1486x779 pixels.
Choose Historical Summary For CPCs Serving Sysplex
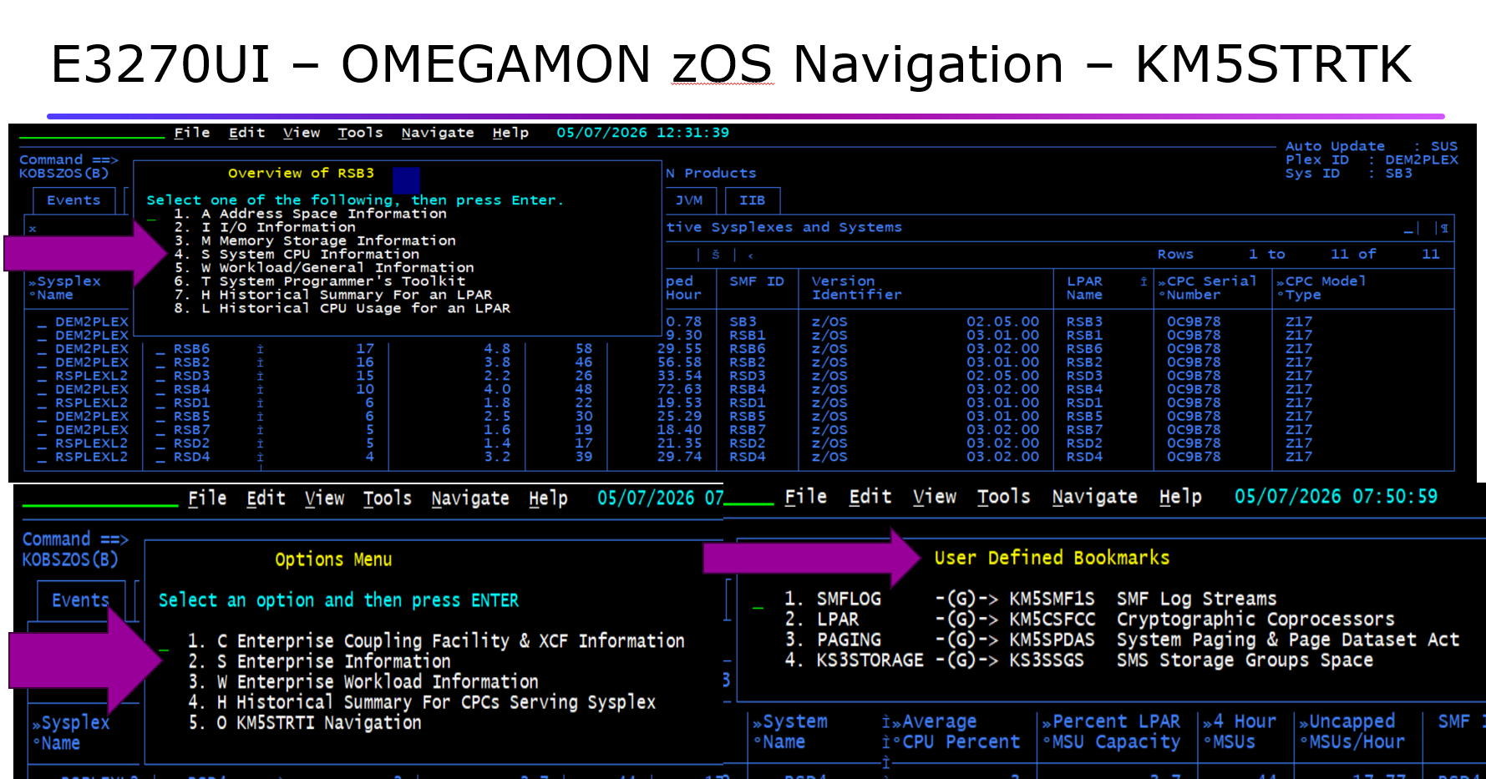tap(422, 702)
